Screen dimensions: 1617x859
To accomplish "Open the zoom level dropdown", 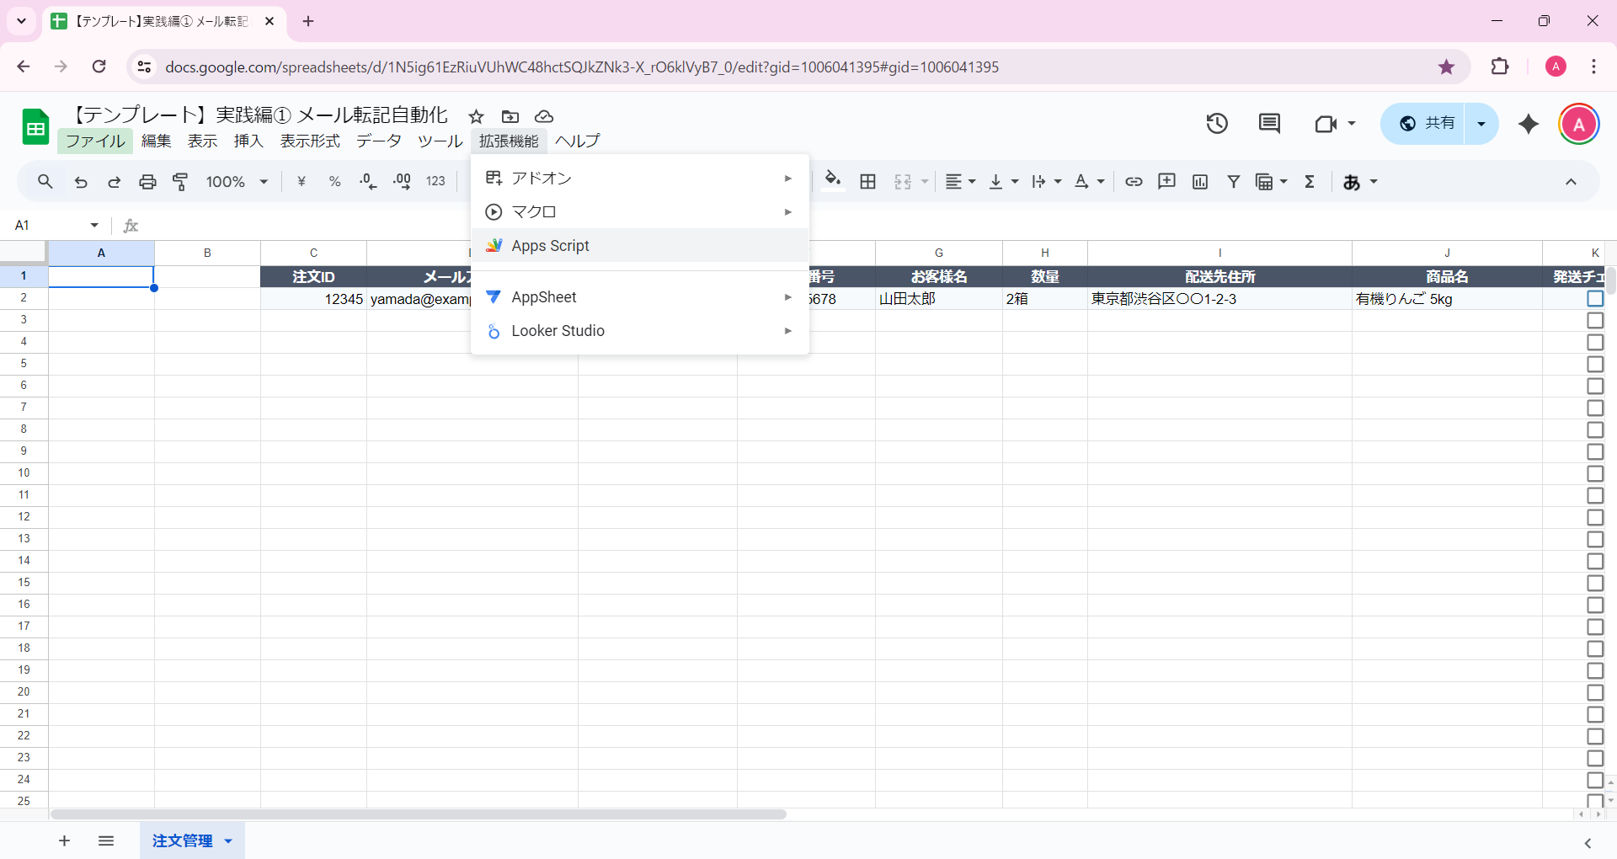I will [x=236, y=181].
